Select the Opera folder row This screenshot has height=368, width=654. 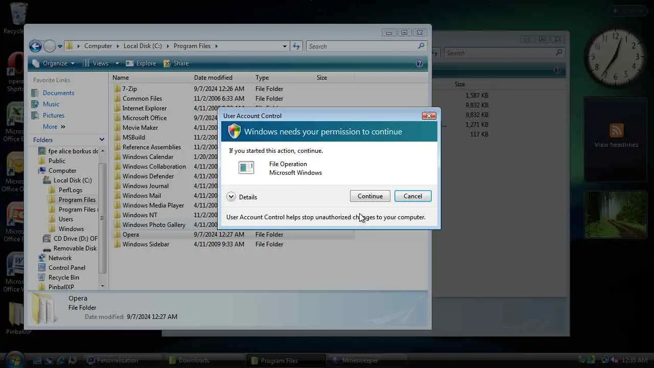pyautogui.click(x=233, y=235)
